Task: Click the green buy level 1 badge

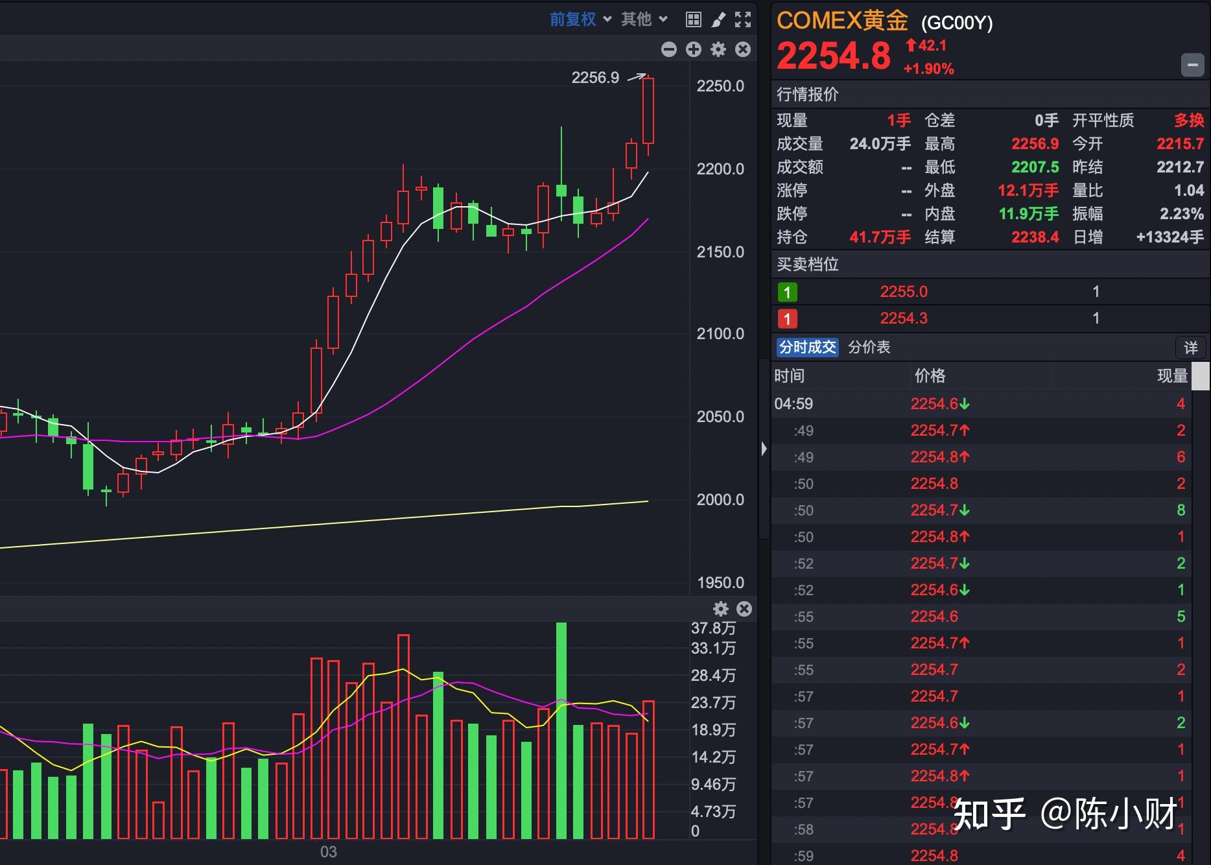Action: point(787,292)
